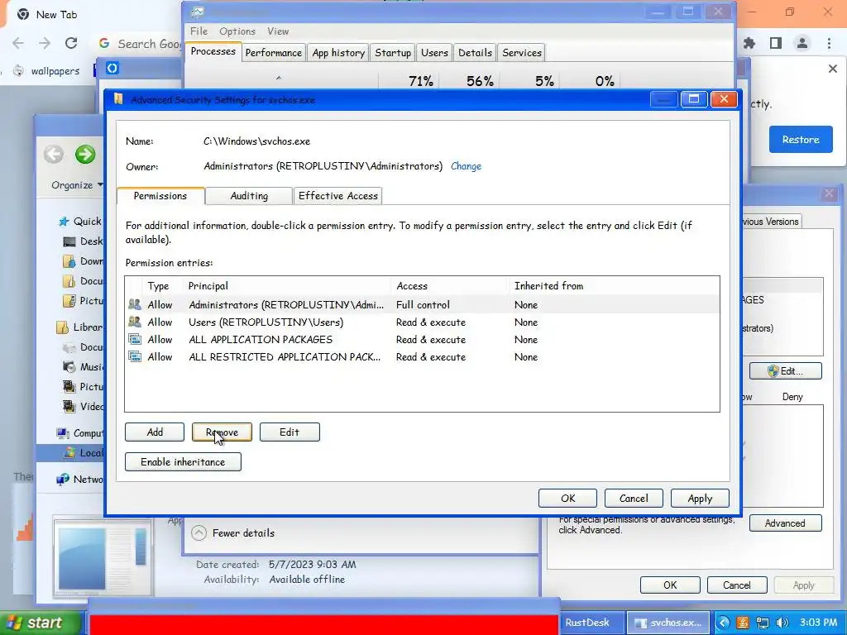Click Add permission entry button
Screen dimensions: 847x635
pos(155,432)
